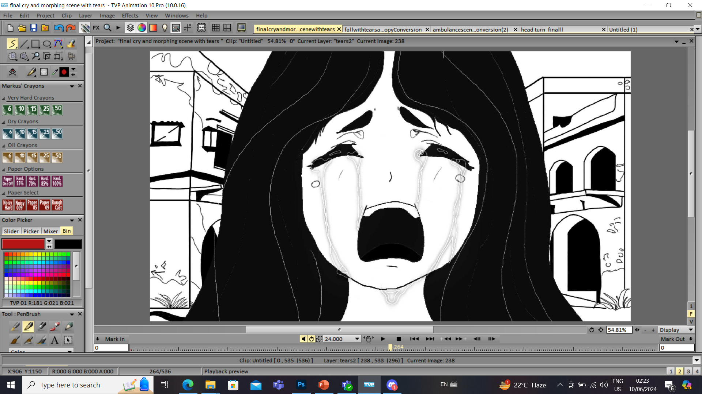The height and width of the screenshot is (394, 702).
Task: Open the camera tool
Action: tap(71, 56)
